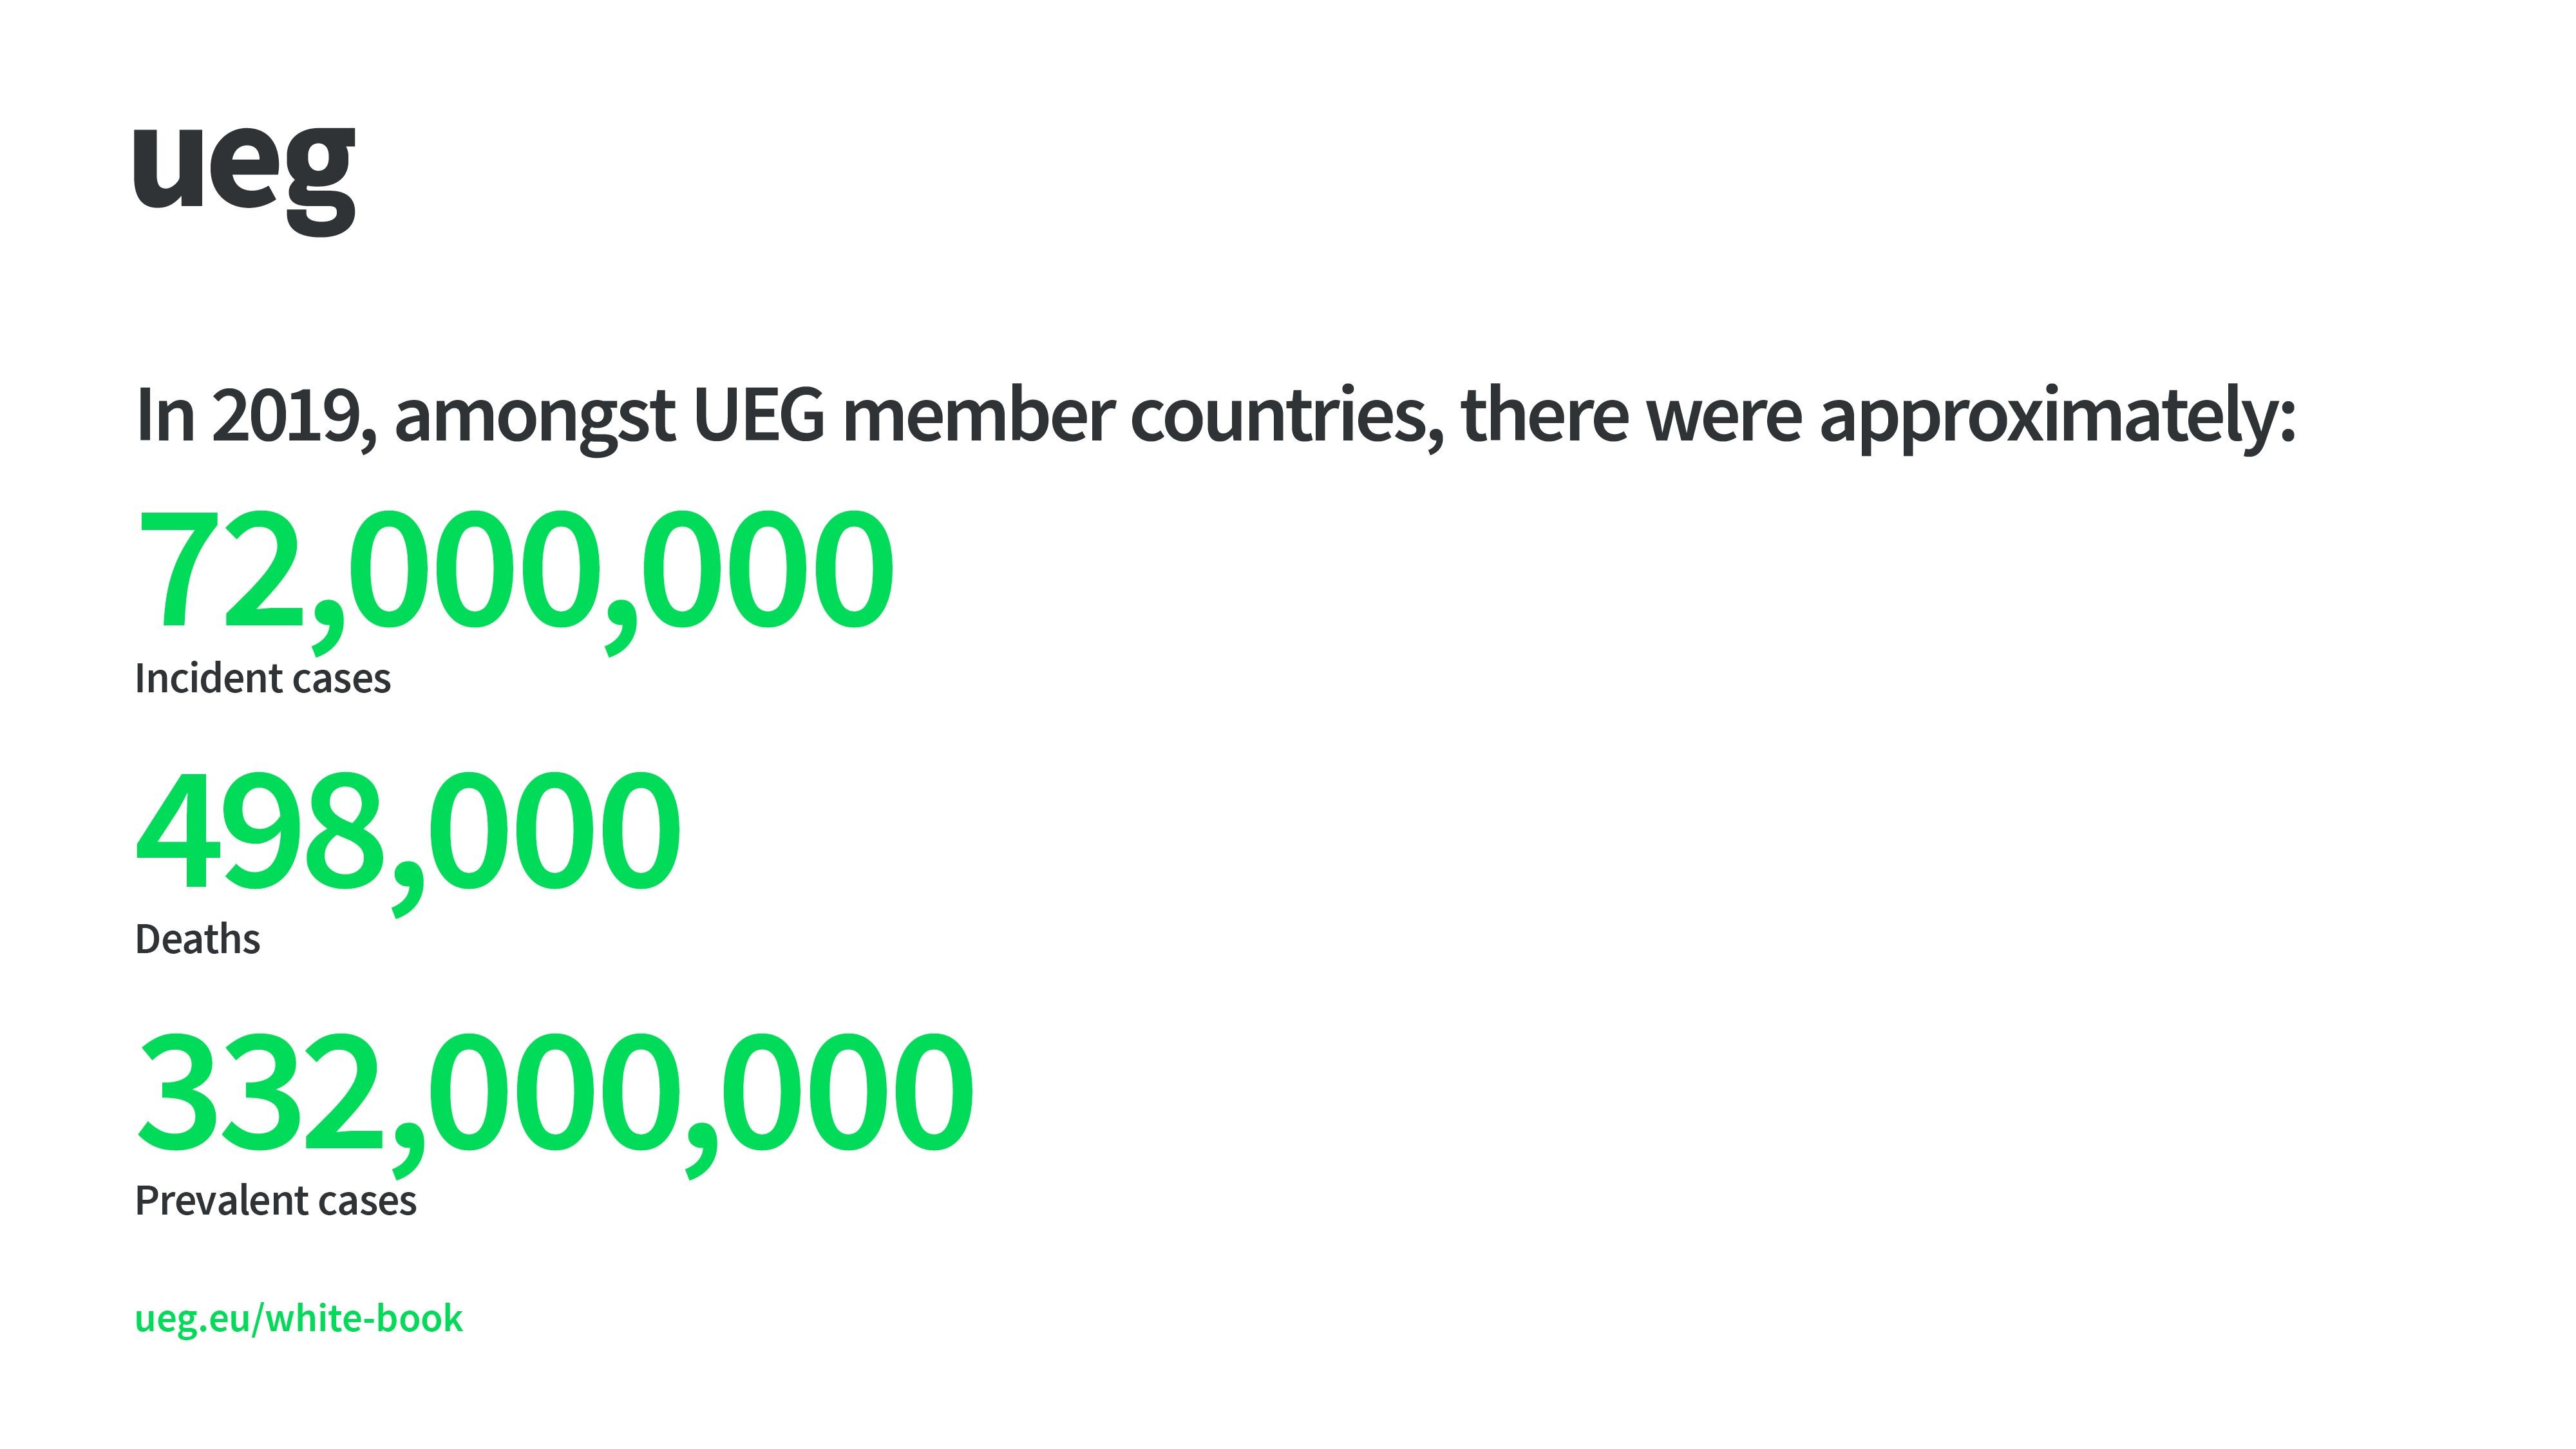Click the word "member" in the headline

tap(978, 414)
